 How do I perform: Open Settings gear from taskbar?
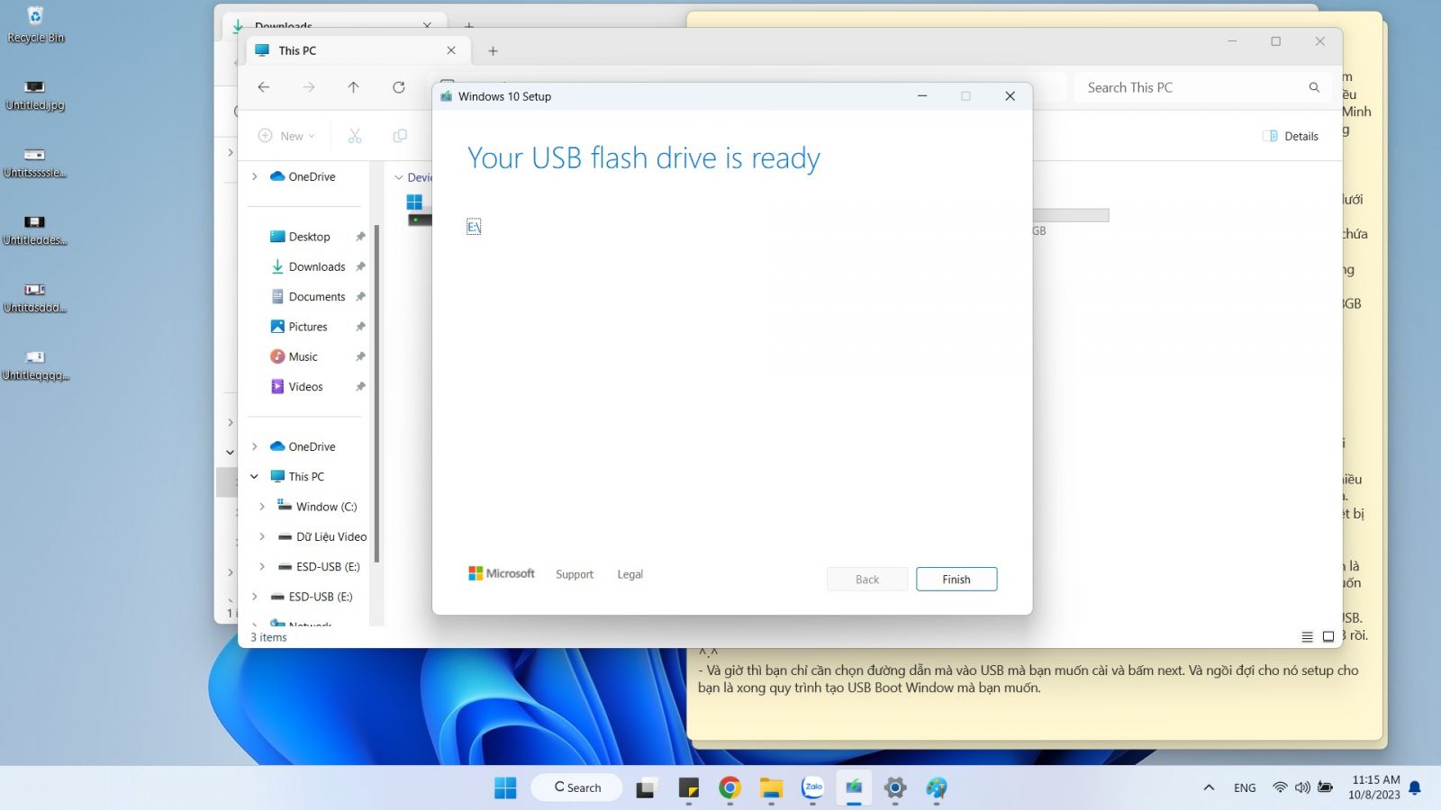click(x=895, y=788)
